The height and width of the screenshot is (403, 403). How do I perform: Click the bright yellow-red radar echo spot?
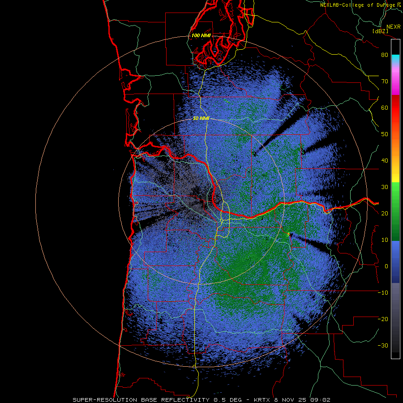(289, 234)
